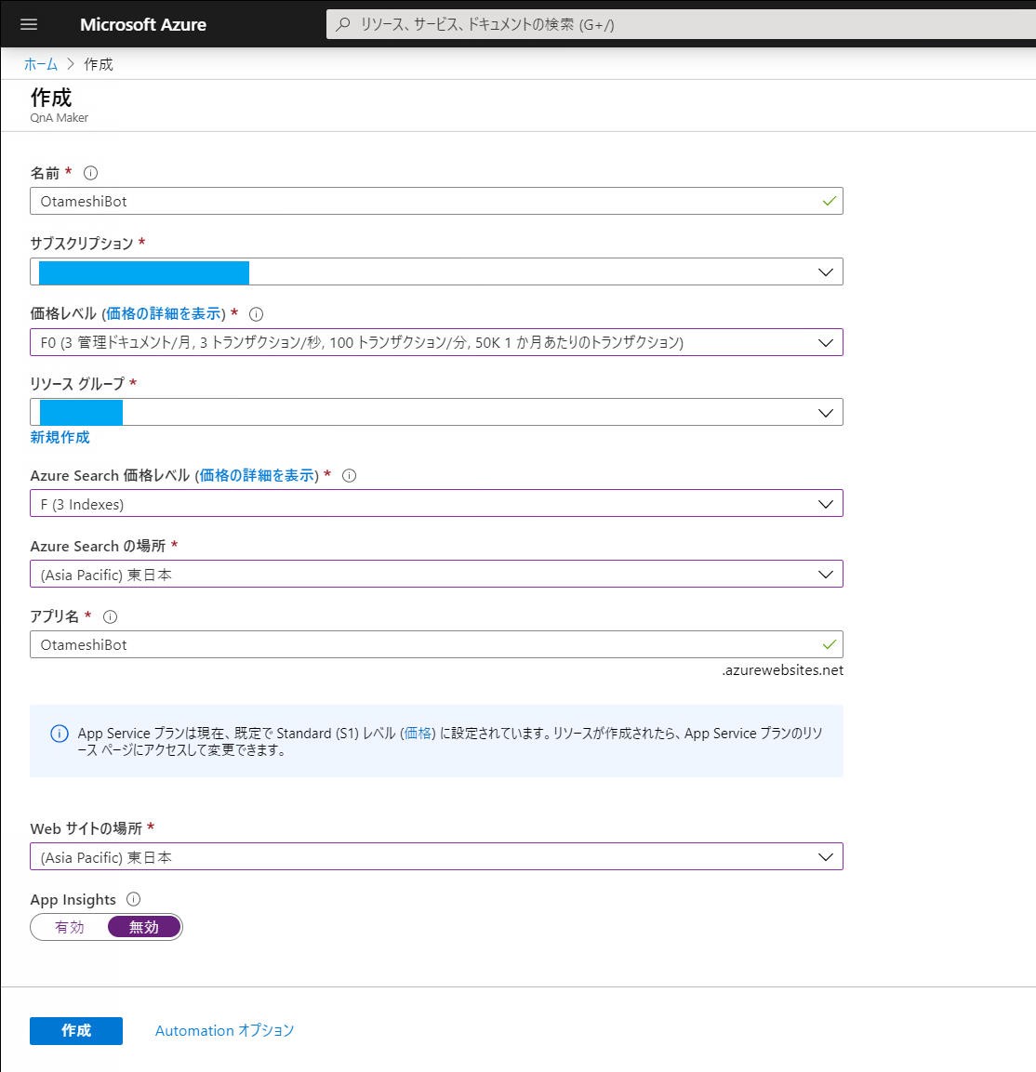1036x1072 pixels.
Task: Enable App Insights with 有効 option
Action: tap(70, 927)
